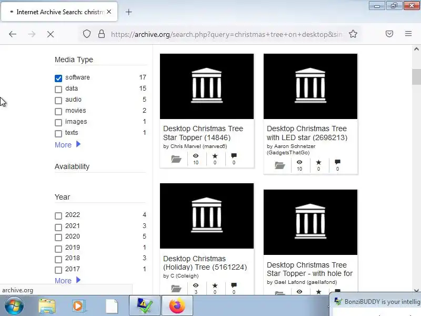Image resolution: width=421 pixels, height=316 pixels.
Task: Uncheck the software media type filter
Action: tap(58, 78)
